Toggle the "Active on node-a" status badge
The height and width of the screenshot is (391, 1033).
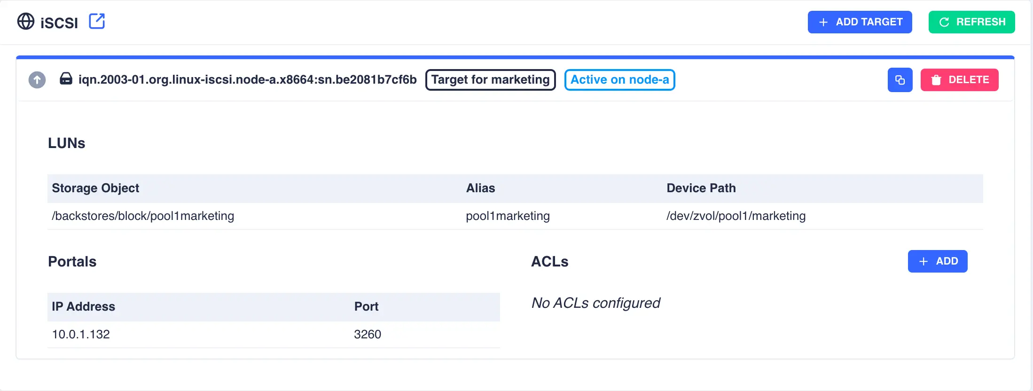click(619, 79)
